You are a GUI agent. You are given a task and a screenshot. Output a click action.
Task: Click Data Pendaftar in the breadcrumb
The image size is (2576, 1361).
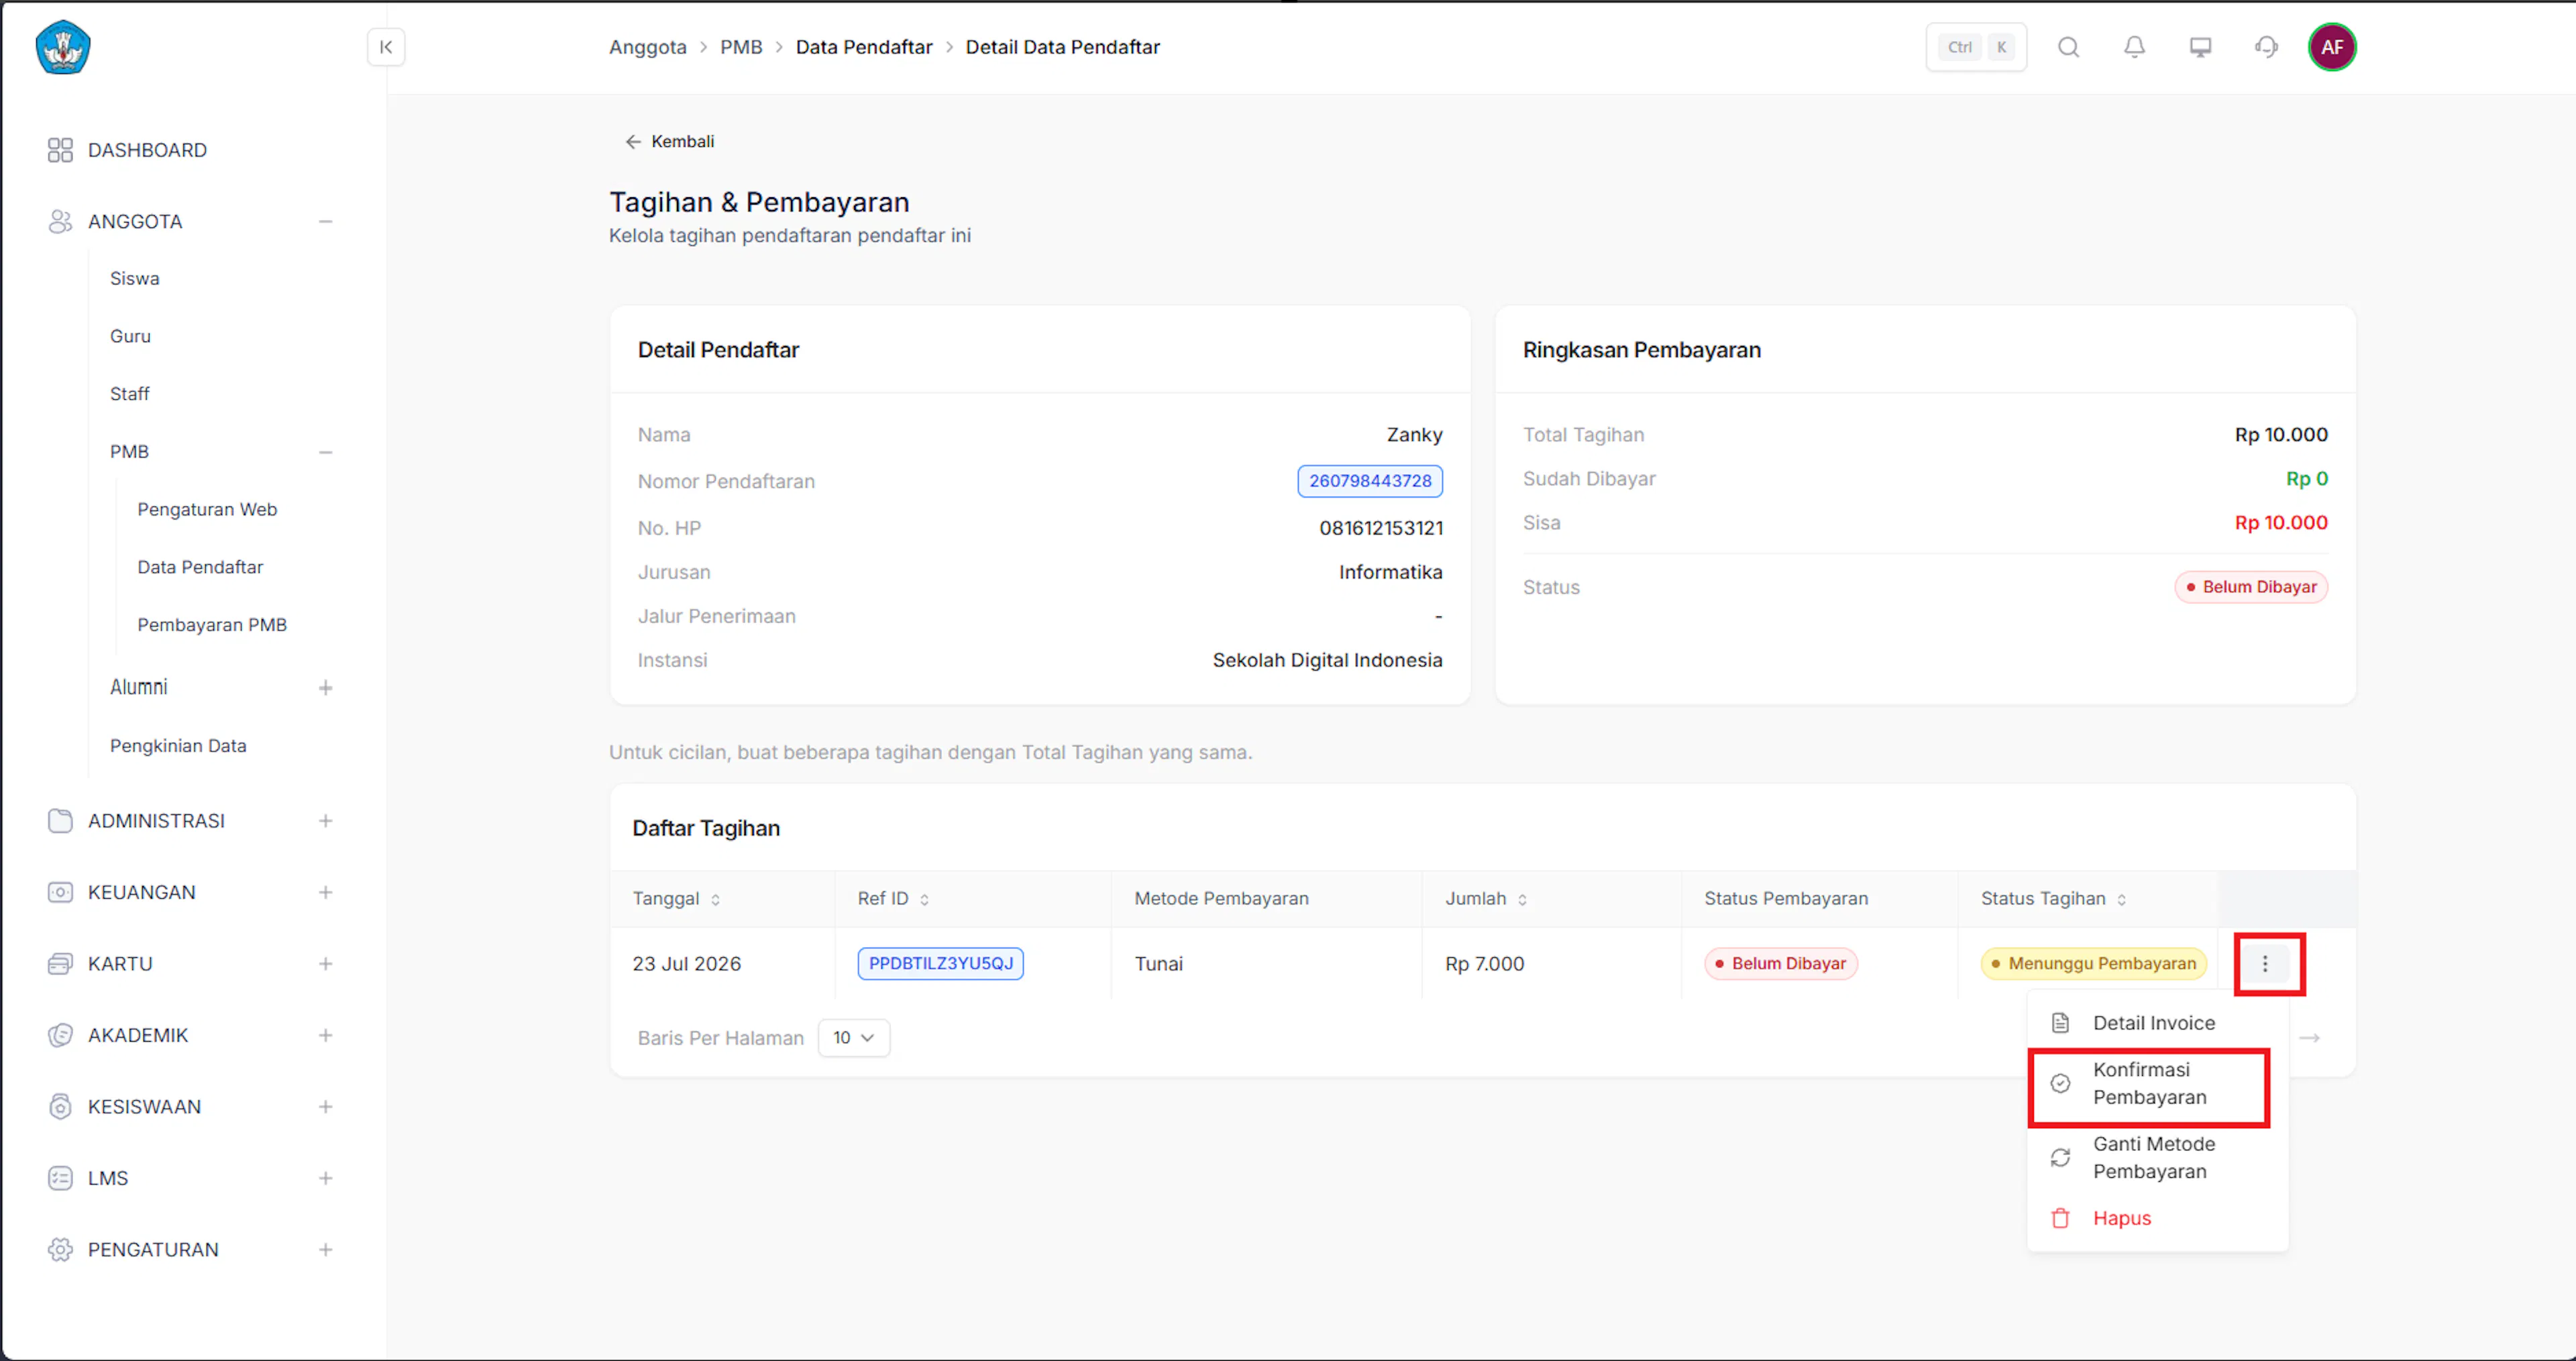click(x=864, y=47)
